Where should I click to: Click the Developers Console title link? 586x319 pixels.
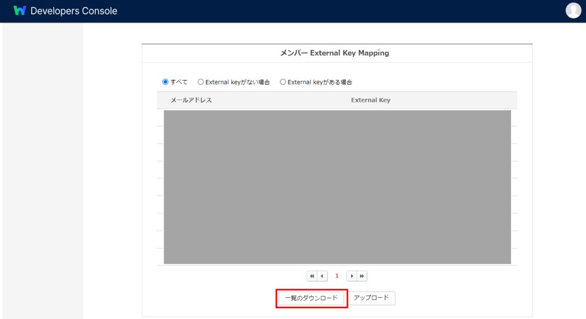(x=74, y=11)
